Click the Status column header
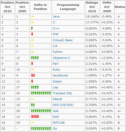 tap(120, 7)
